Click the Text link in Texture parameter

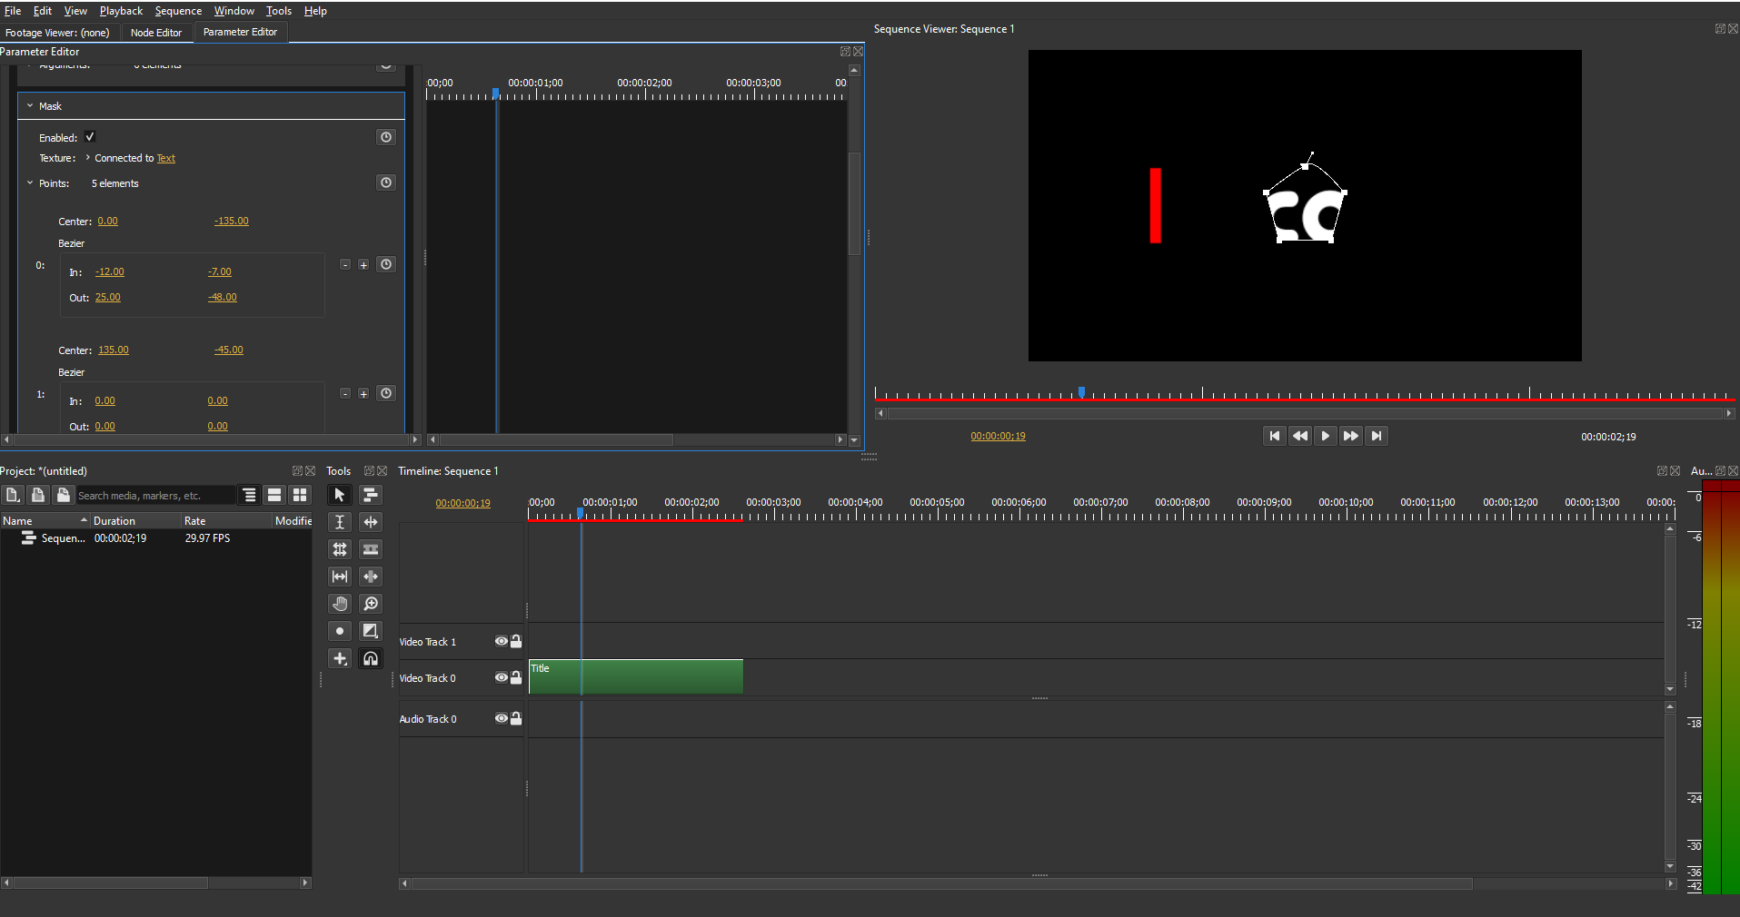coord(165,157)
